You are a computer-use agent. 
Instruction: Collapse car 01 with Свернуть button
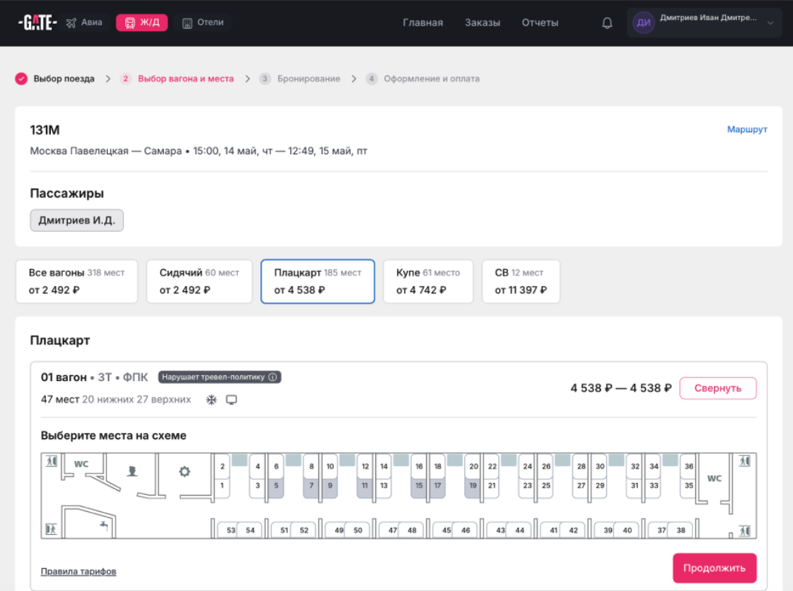(x=718, y=388)
